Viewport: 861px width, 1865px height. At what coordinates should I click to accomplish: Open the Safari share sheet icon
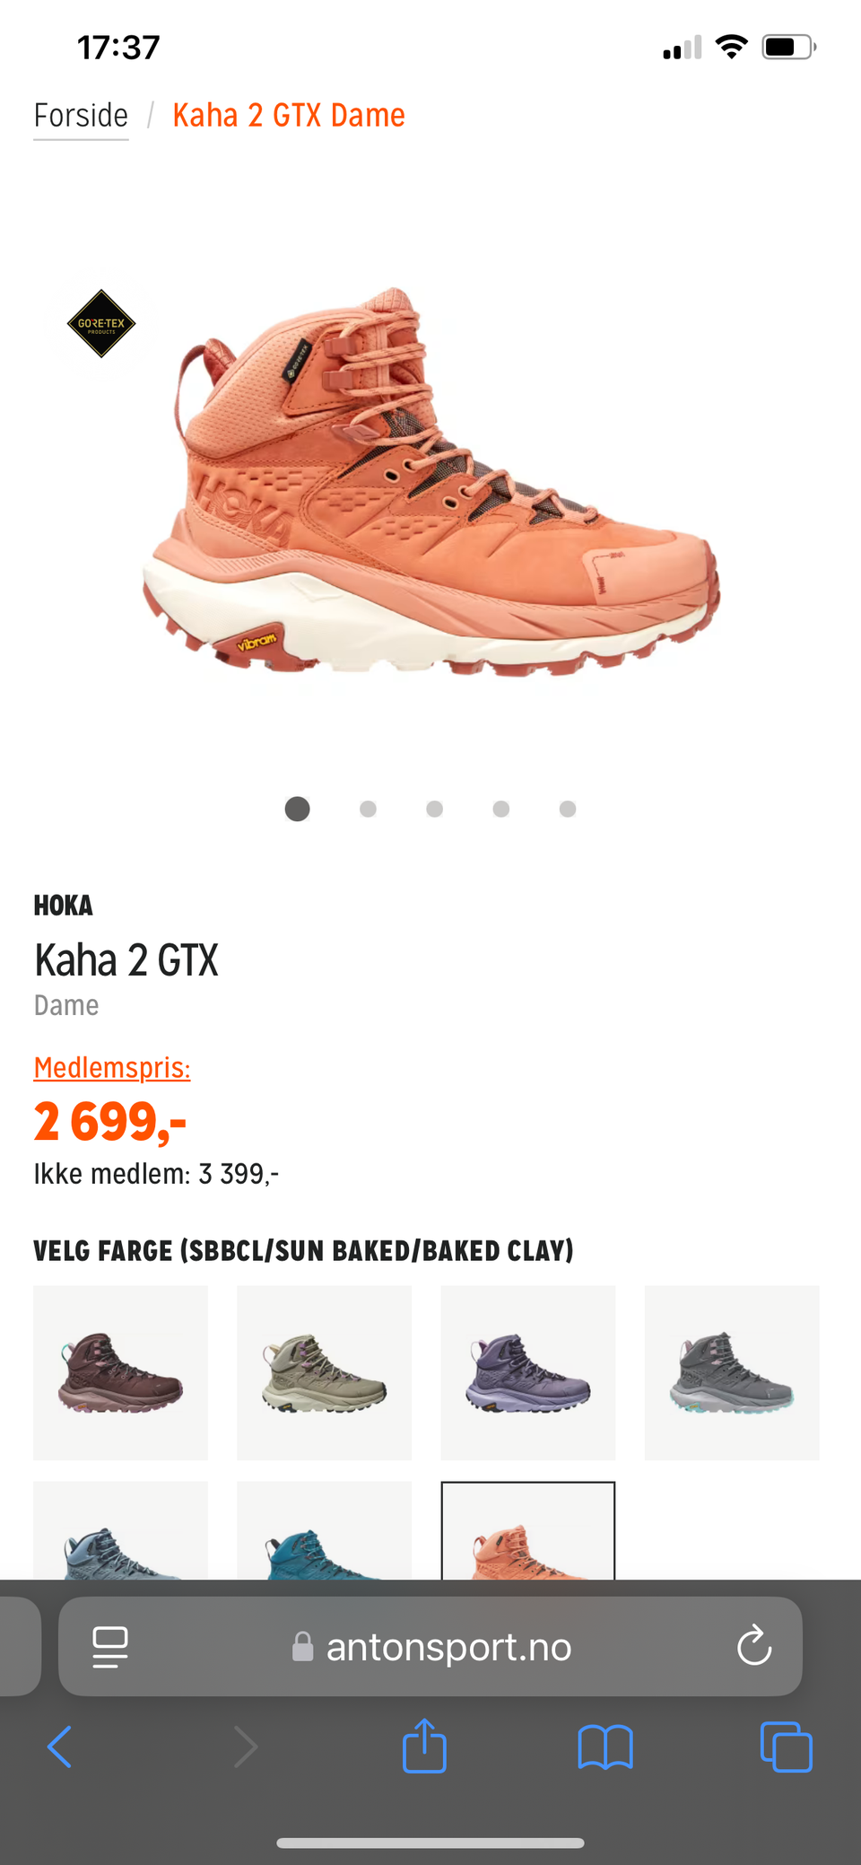coord(424,1745)
